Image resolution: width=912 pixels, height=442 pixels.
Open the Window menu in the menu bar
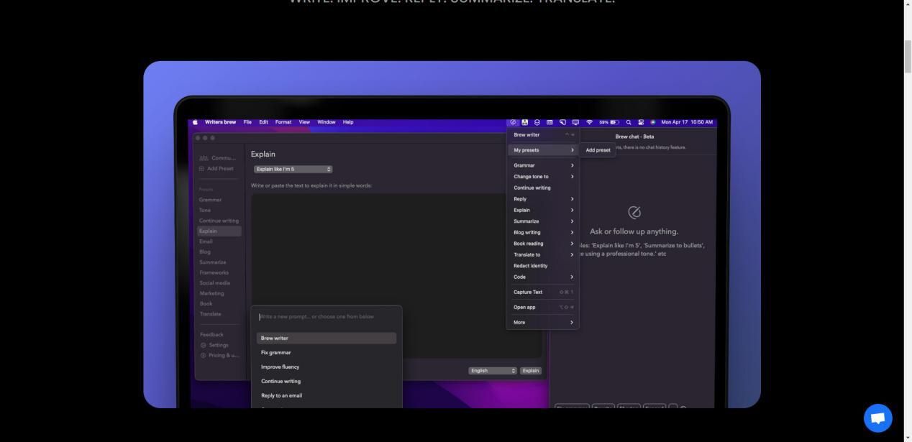coord(327,122)
